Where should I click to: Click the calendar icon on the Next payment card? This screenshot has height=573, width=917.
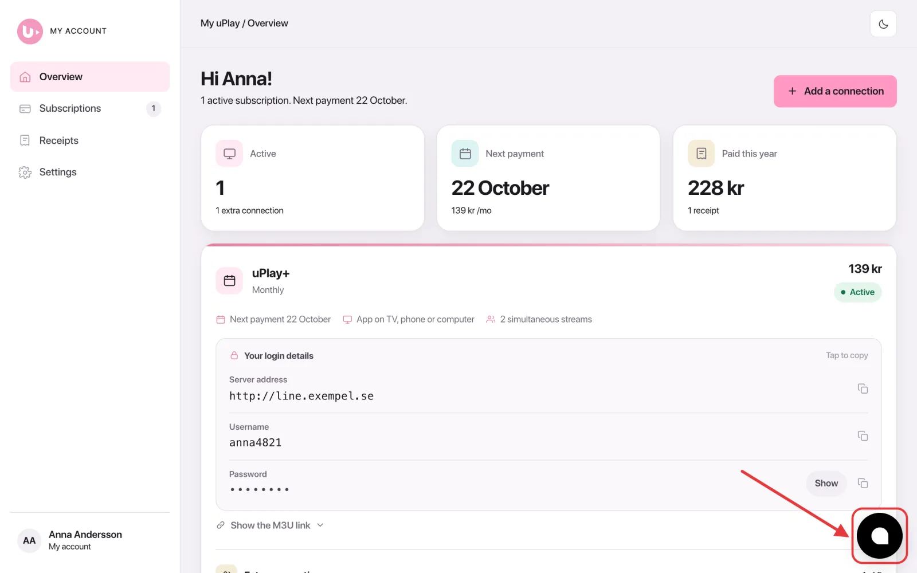coord(465,154)
